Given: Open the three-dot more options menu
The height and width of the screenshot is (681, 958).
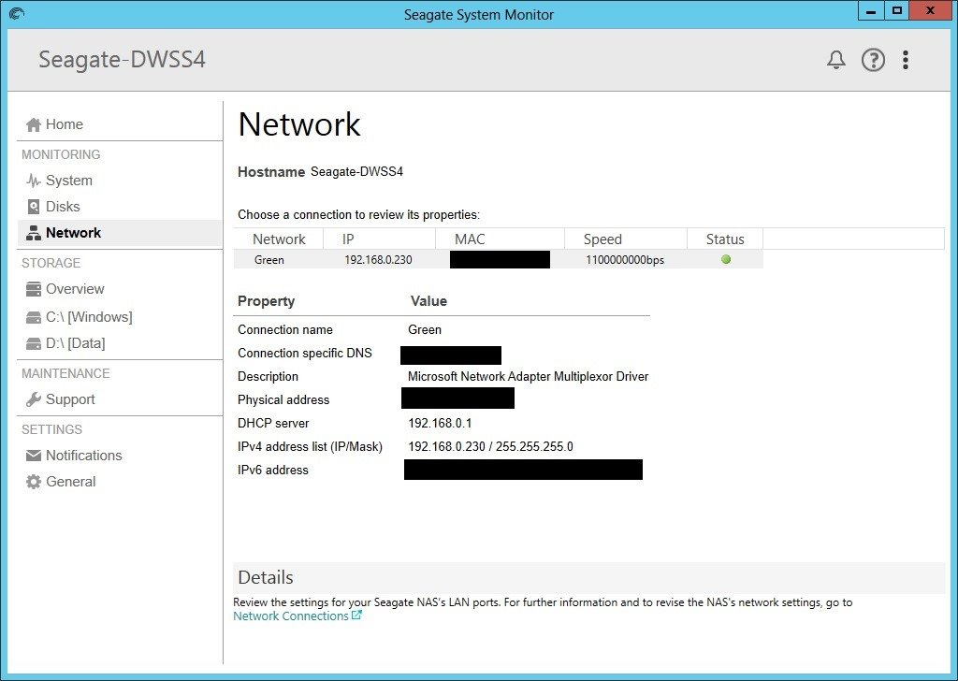Looking at the screenshot, I should coord(906,60).
